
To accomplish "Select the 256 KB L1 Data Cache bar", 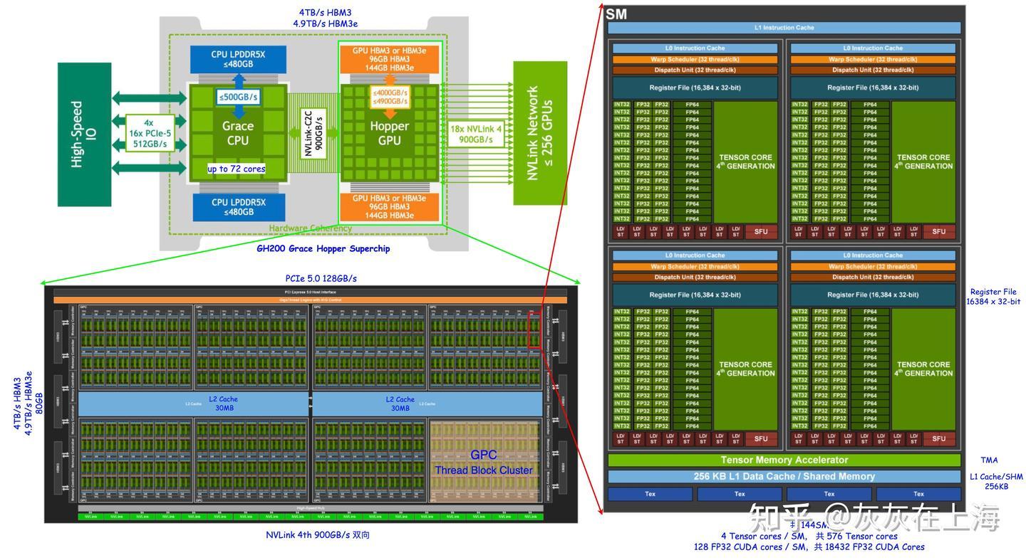I will point(784,477).
